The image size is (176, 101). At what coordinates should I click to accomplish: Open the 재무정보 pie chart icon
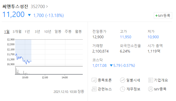click(122, 89)
